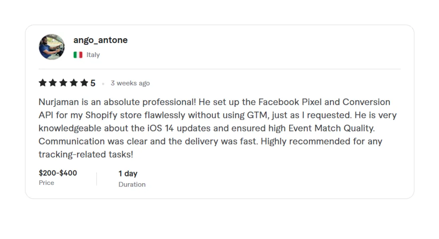Click the first rating star

[43, 83]
